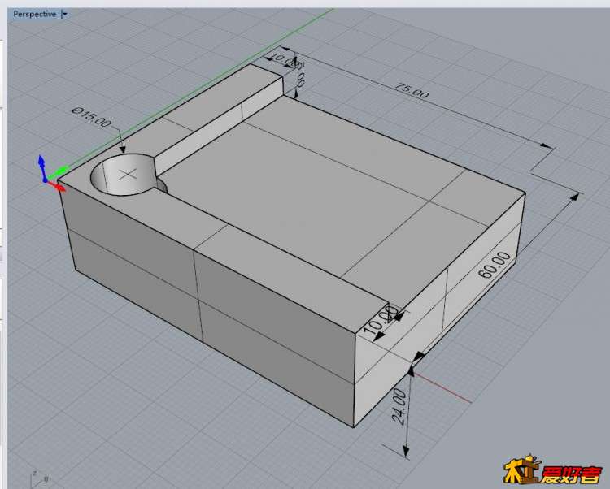Select the Ø15.00 diameter dimension label
Viewport: 610px width, 489px height.
tap(91, 117)
